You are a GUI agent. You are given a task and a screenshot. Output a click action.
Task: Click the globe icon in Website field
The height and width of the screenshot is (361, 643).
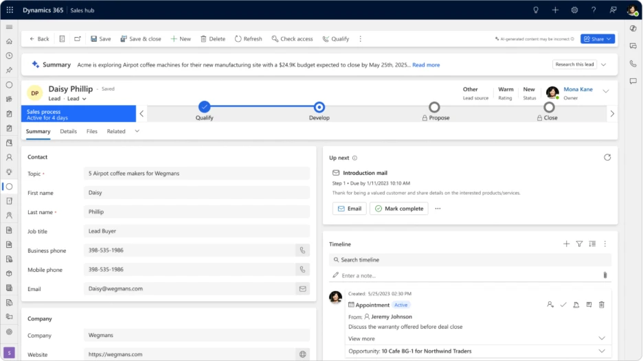(302, 354)
